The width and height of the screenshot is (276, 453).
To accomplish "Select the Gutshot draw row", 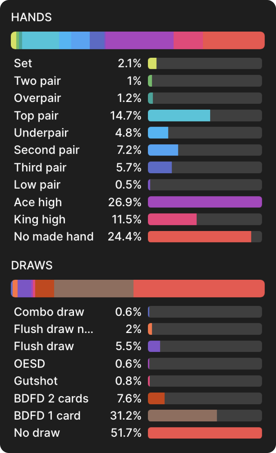I will click(x=138, y=381).
